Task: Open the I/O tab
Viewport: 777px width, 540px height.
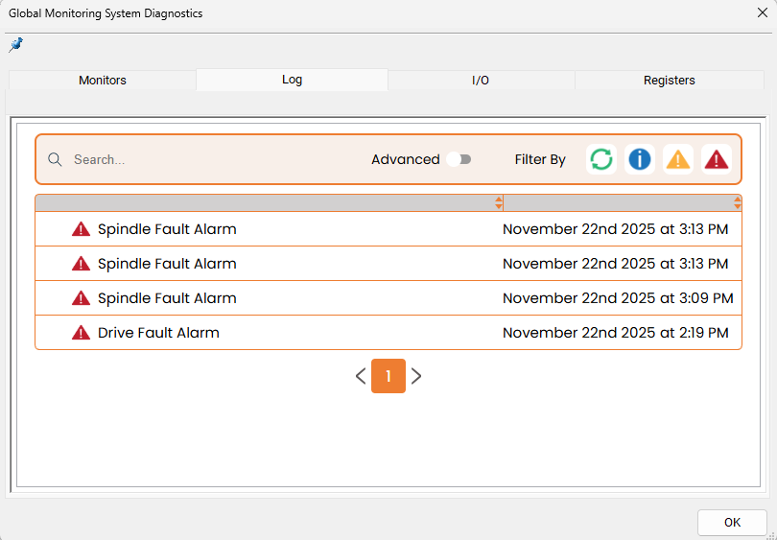Action: click(481, 81)
